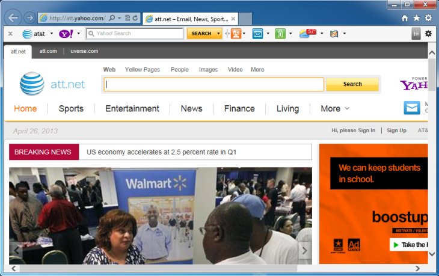The image size is (439, 276).
Task: Switch to the uverse.com tab
Action: (84, 51)
